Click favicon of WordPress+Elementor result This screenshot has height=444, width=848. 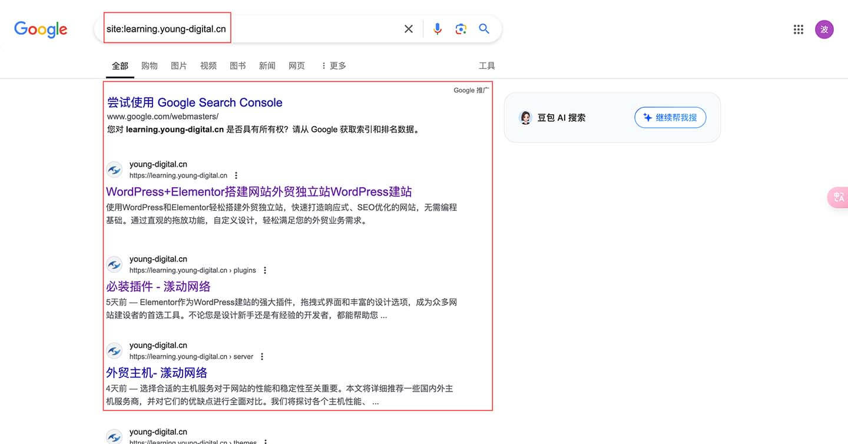(x=114, y=170)
